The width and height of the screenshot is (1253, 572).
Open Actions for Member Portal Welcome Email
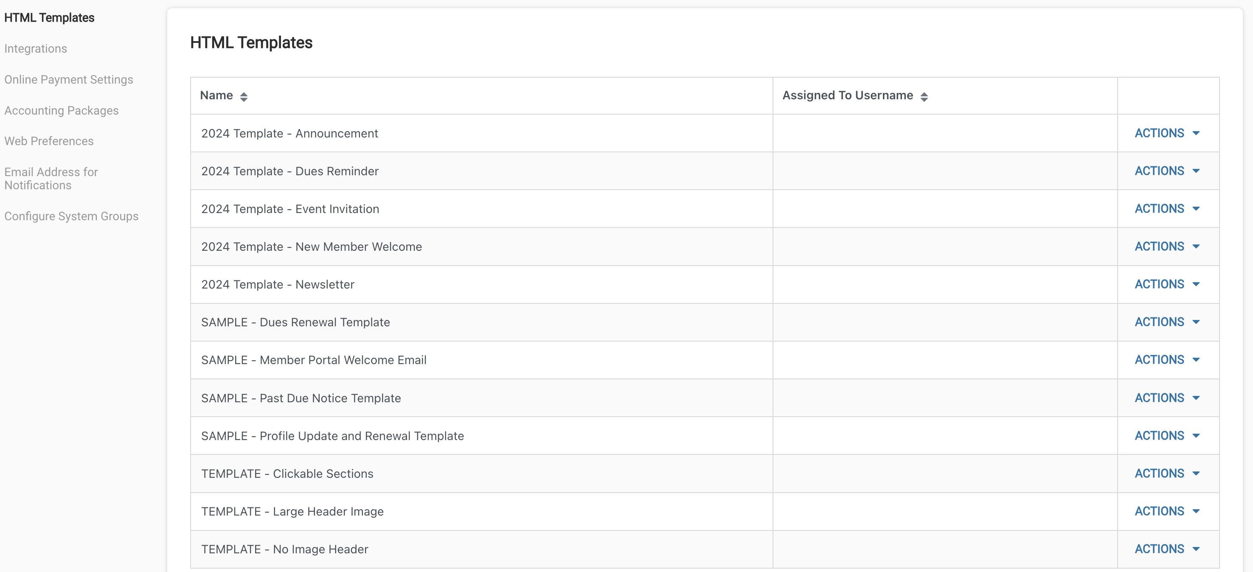pos(1166,360)
